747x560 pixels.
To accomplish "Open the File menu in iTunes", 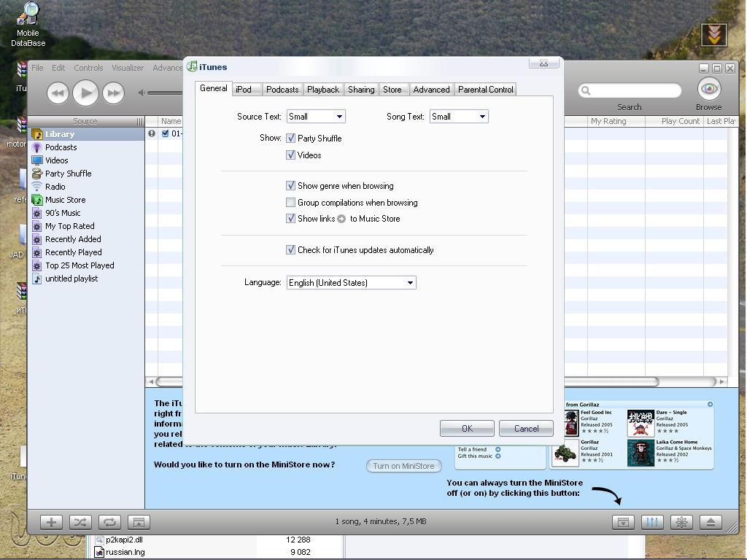I will pos(37,68).
